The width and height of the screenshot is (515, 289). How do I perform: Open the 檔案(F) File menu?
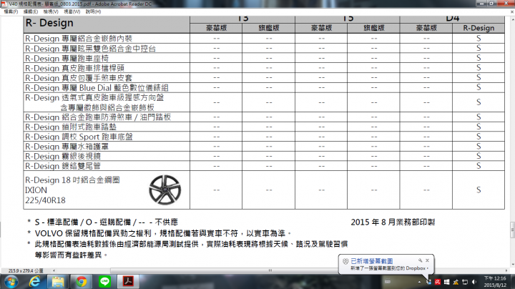tap(11, 11)
